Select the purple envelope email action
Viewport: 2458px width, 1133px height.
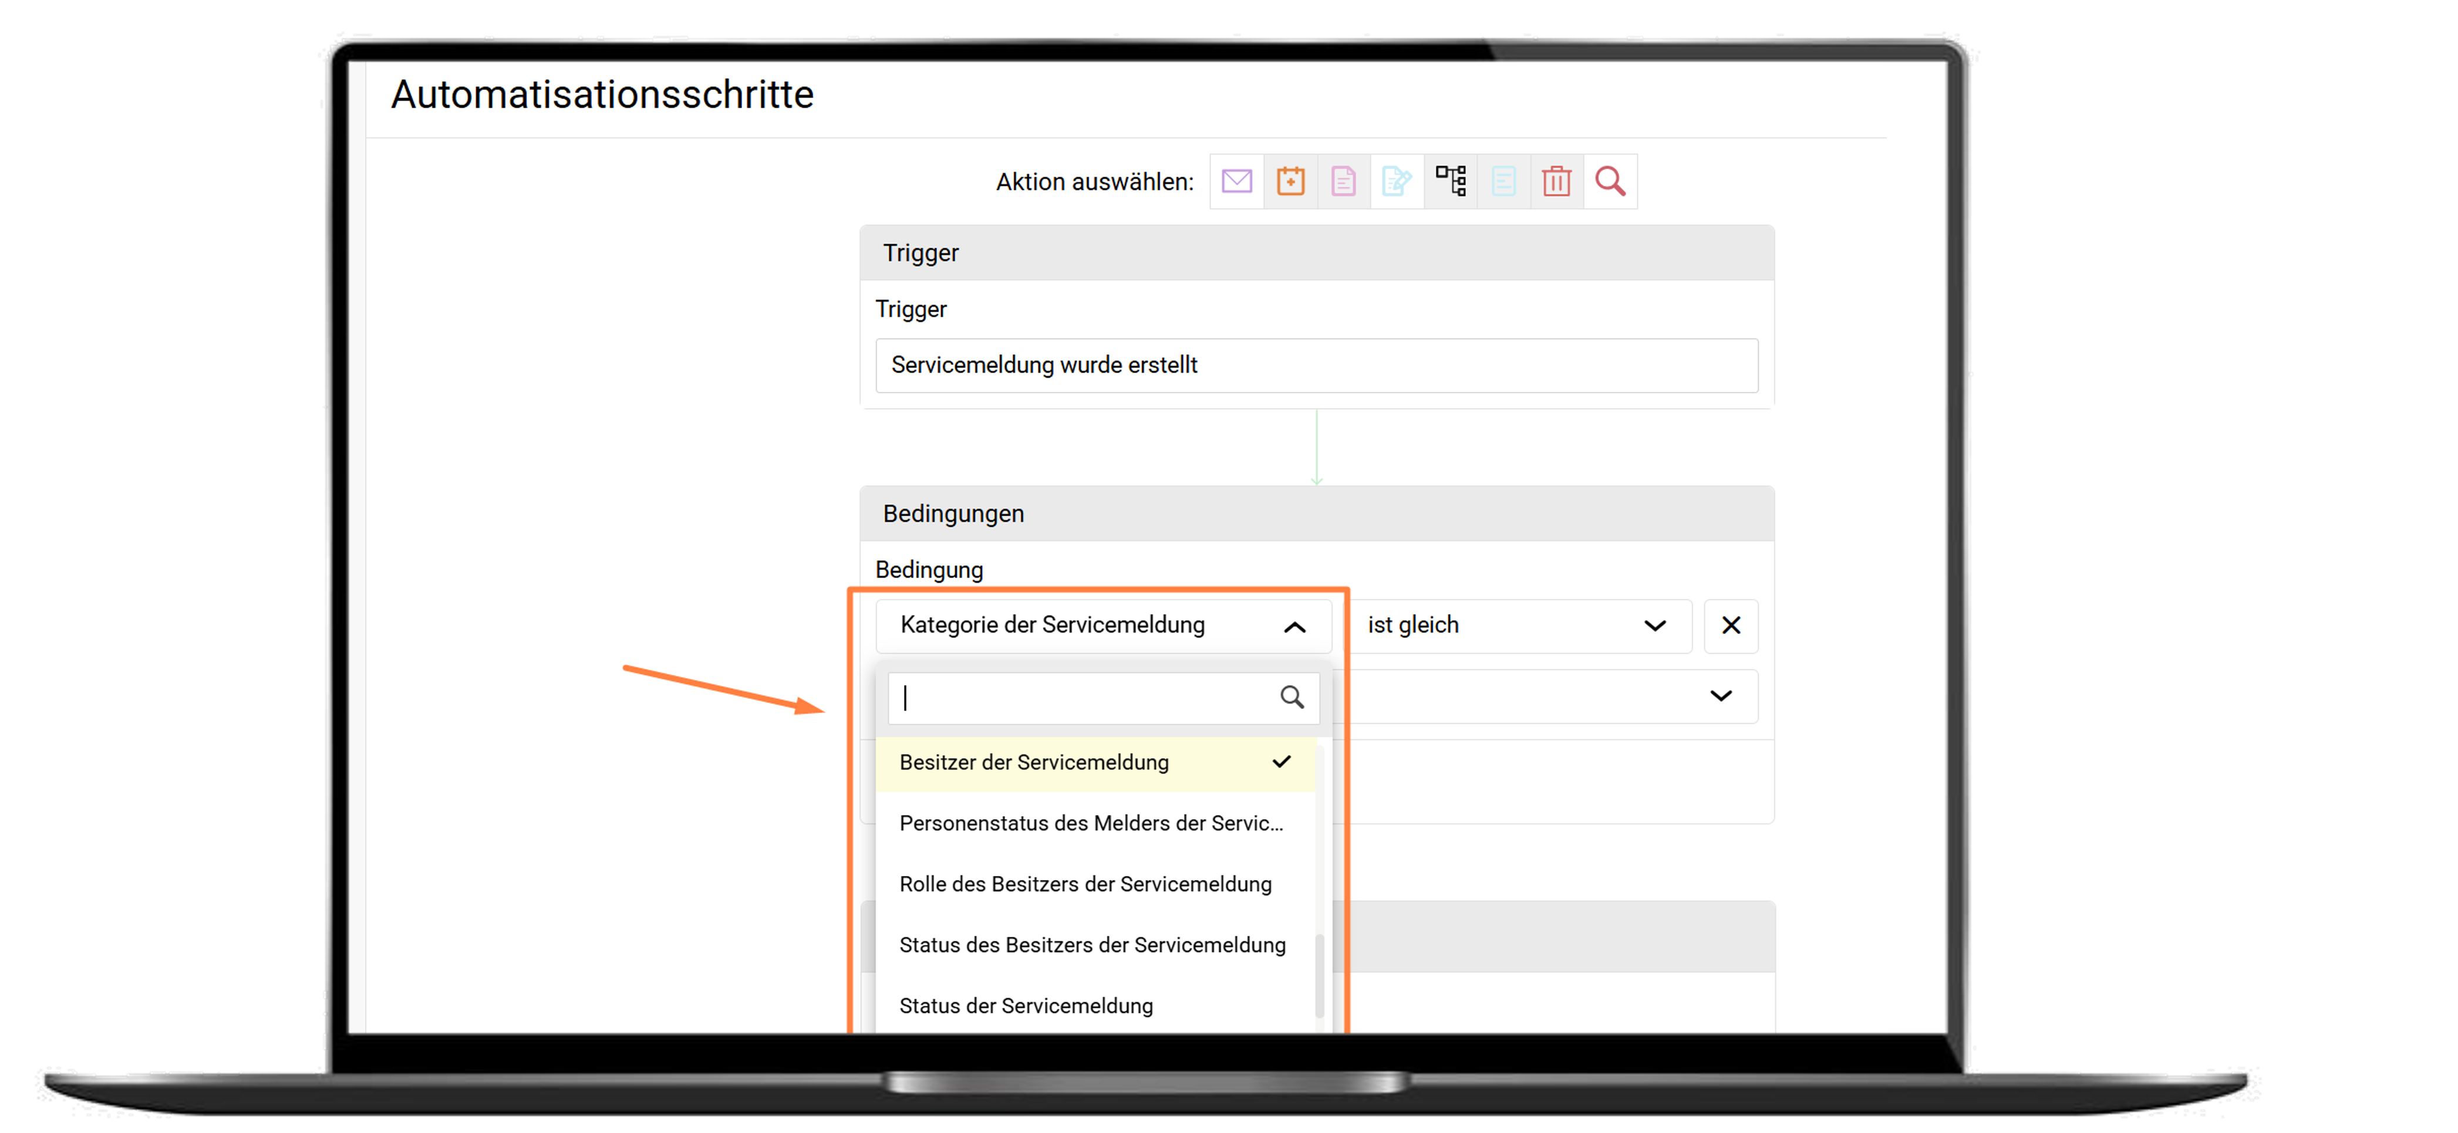coord(1237,181)
